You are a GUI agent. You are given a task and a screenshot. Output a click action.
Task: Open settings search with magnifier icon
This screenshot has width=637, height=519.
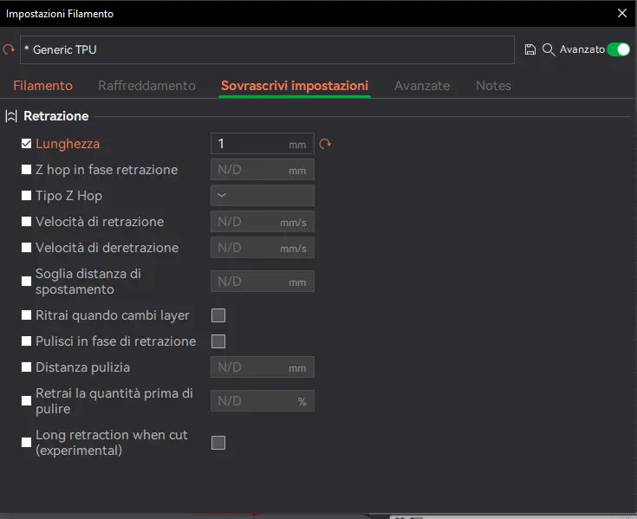pos(548,49)
